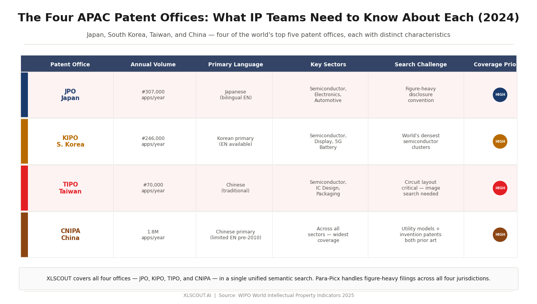The height and width of the screenshot is (304, 537).
Task: Click the JPO Japan office name
Action: point(70,95)
